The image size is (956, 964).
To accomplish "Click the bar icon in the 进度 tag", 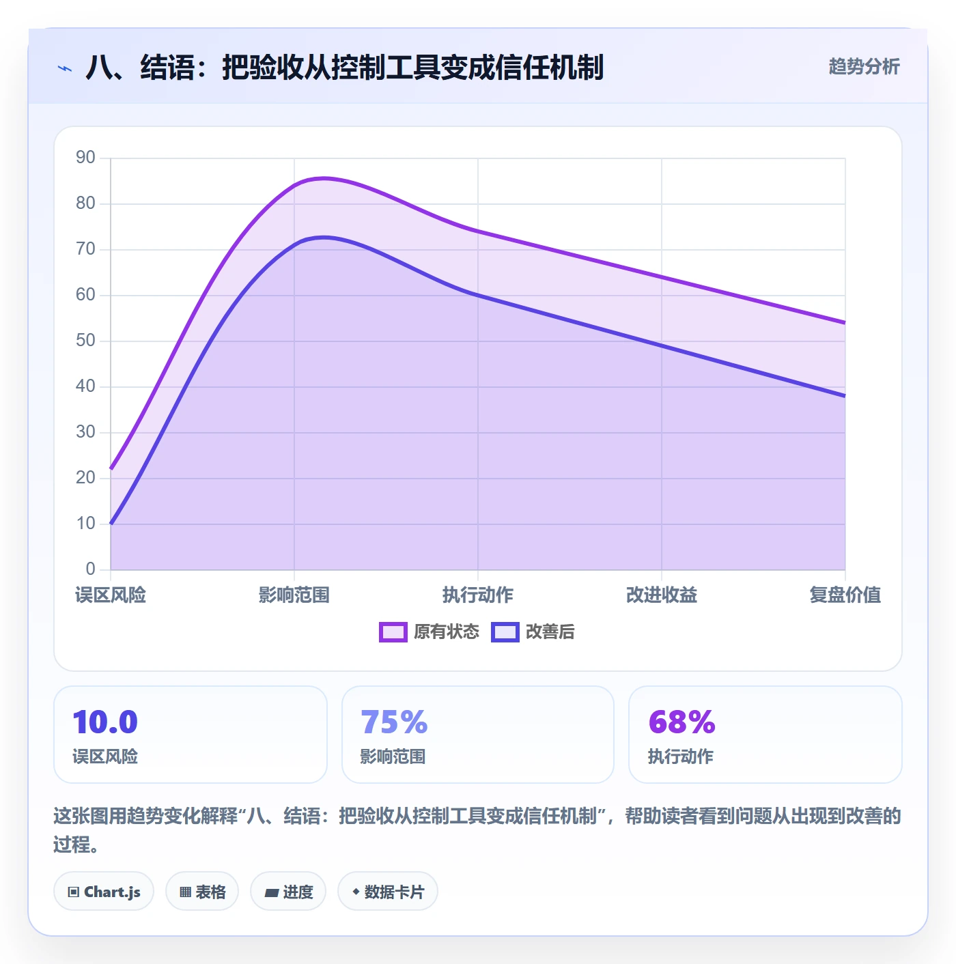I will 272,892.
